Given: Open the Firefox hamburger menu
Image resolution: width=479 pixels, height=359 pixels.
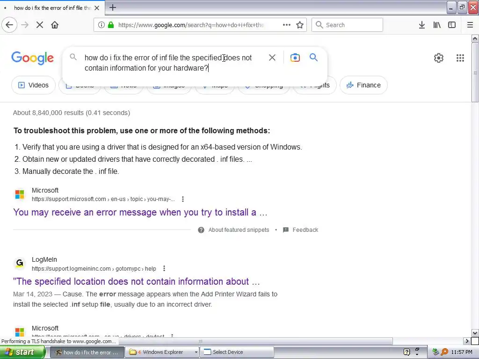Looking at the screenshot, I should click(470, 25).
